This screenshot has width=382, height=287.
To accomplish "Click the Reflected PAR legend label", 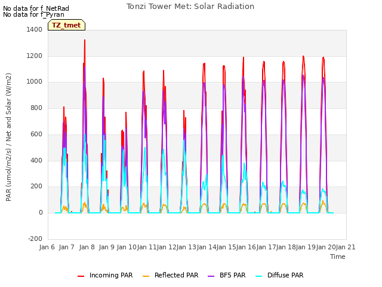I will pyautogui.click(x=177, y=275).
